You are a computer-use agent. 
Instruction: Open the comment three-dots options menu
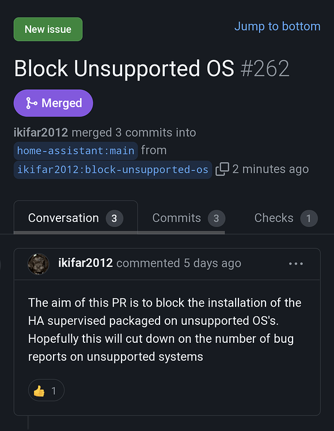296,263
